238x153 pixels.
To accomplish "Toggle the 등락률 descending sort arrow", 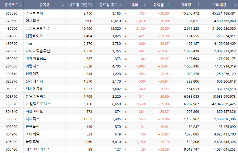I will 168,6.
